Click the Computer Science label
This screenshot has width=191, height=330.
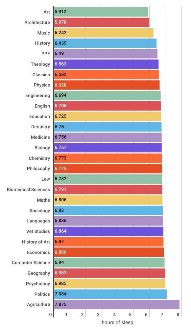(x=31, y=263)
